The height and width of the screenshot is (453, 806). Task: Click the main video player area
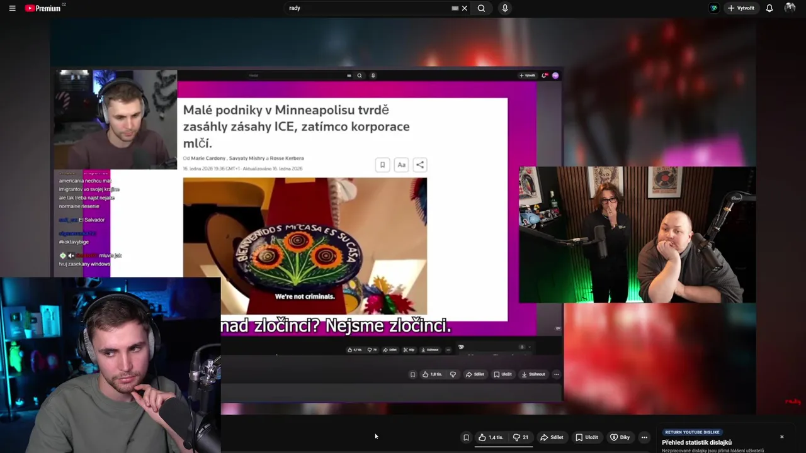403,217
